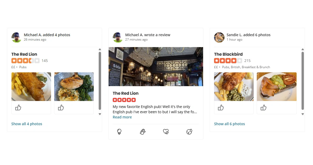Click scroll-up arrow in The Blackbird card
Screen dimensions: 313x165
[303, 49]
